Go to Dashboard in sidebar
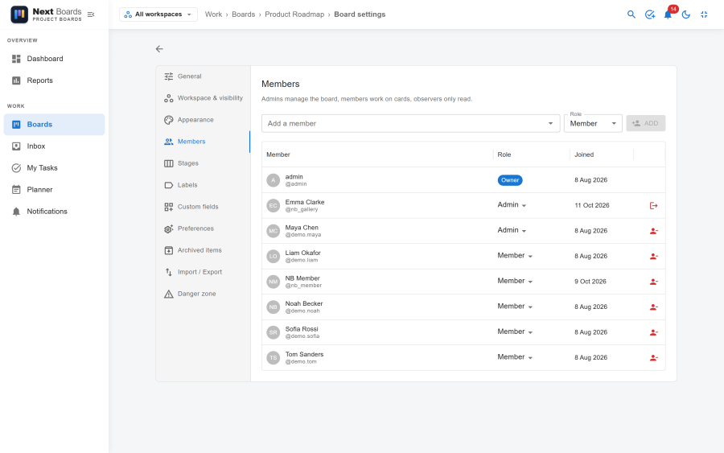Image resolution: width=724 pixels, height=453 pixels. (x=55, y=59)
